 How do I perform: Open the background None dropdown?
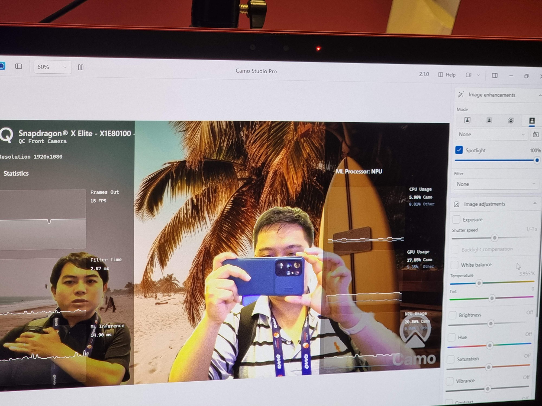(492, 135)
